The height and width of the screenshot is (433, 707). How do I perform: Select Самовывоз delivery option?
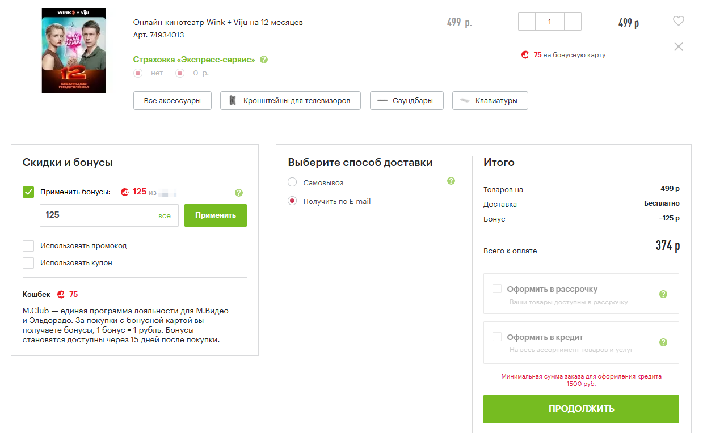(292, 182)
